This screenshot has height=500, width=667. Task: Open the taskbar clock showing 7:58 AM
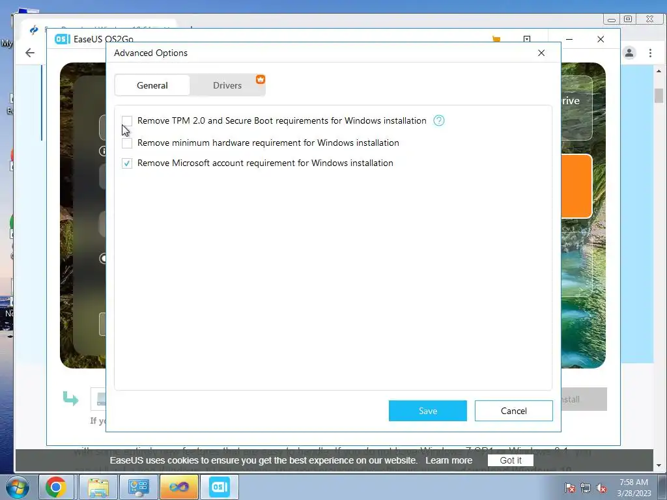(634, 488)
